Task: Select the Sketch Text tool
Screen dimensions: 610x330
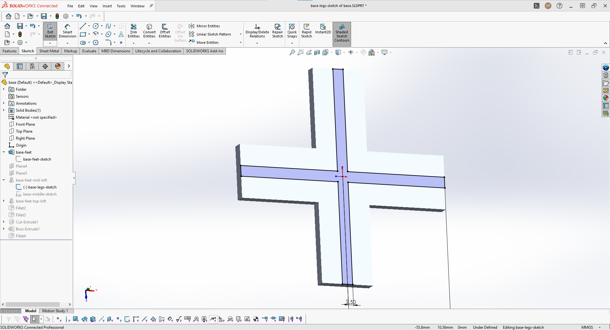Action: coord(121,34)
